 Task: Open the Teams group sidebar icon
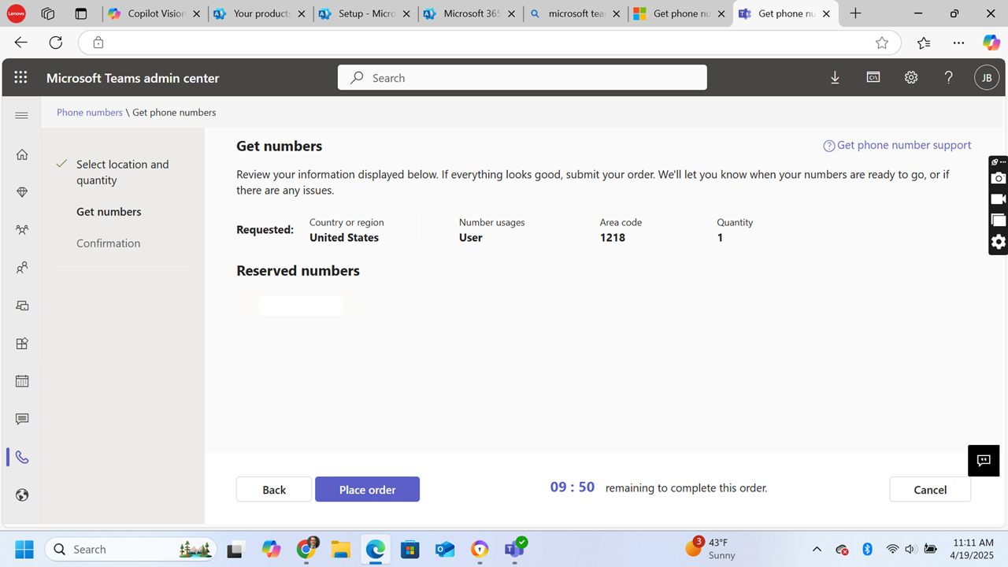point(22,230)
